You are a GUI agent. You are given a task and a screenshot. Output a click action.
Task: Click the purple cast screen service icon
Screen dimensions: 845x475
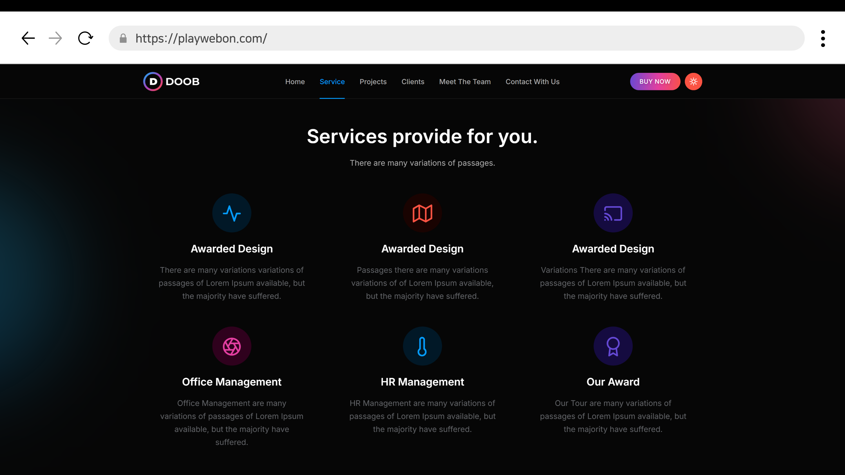[x=613, y=213]
